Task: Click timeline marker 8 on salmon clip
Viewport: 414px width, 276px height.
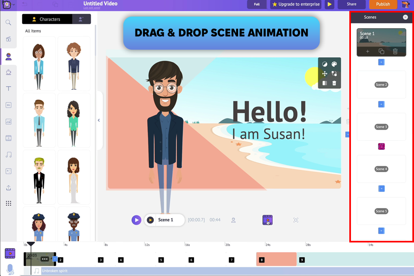Action: [262, 260]
